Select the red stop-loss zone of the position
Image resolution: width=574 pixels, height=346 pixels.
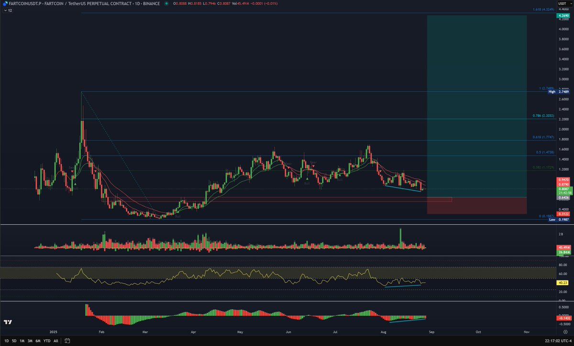tap(476, 205)
